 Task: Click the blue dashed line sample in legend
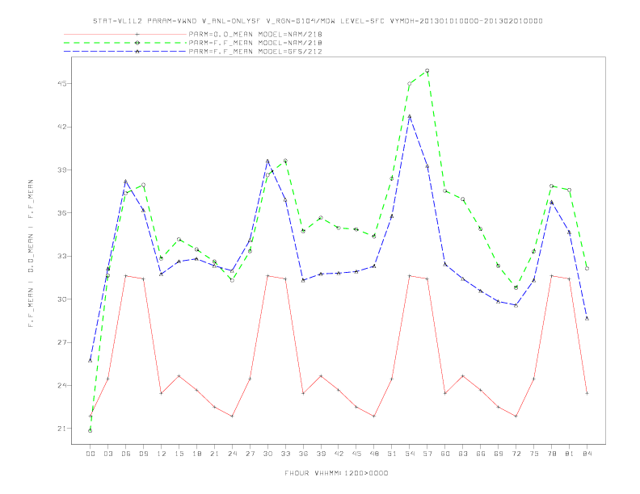pos(125,52)
